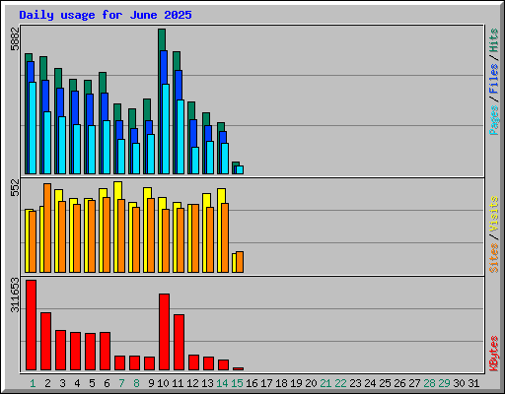Click day label 24 on the x-axis
505x394 pixels.
pos(370,383)
